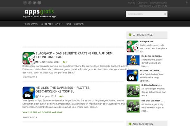Open the HEUTE GRATIS menu item
Viewport: 190px width, 126px height.
pos(31,24)
